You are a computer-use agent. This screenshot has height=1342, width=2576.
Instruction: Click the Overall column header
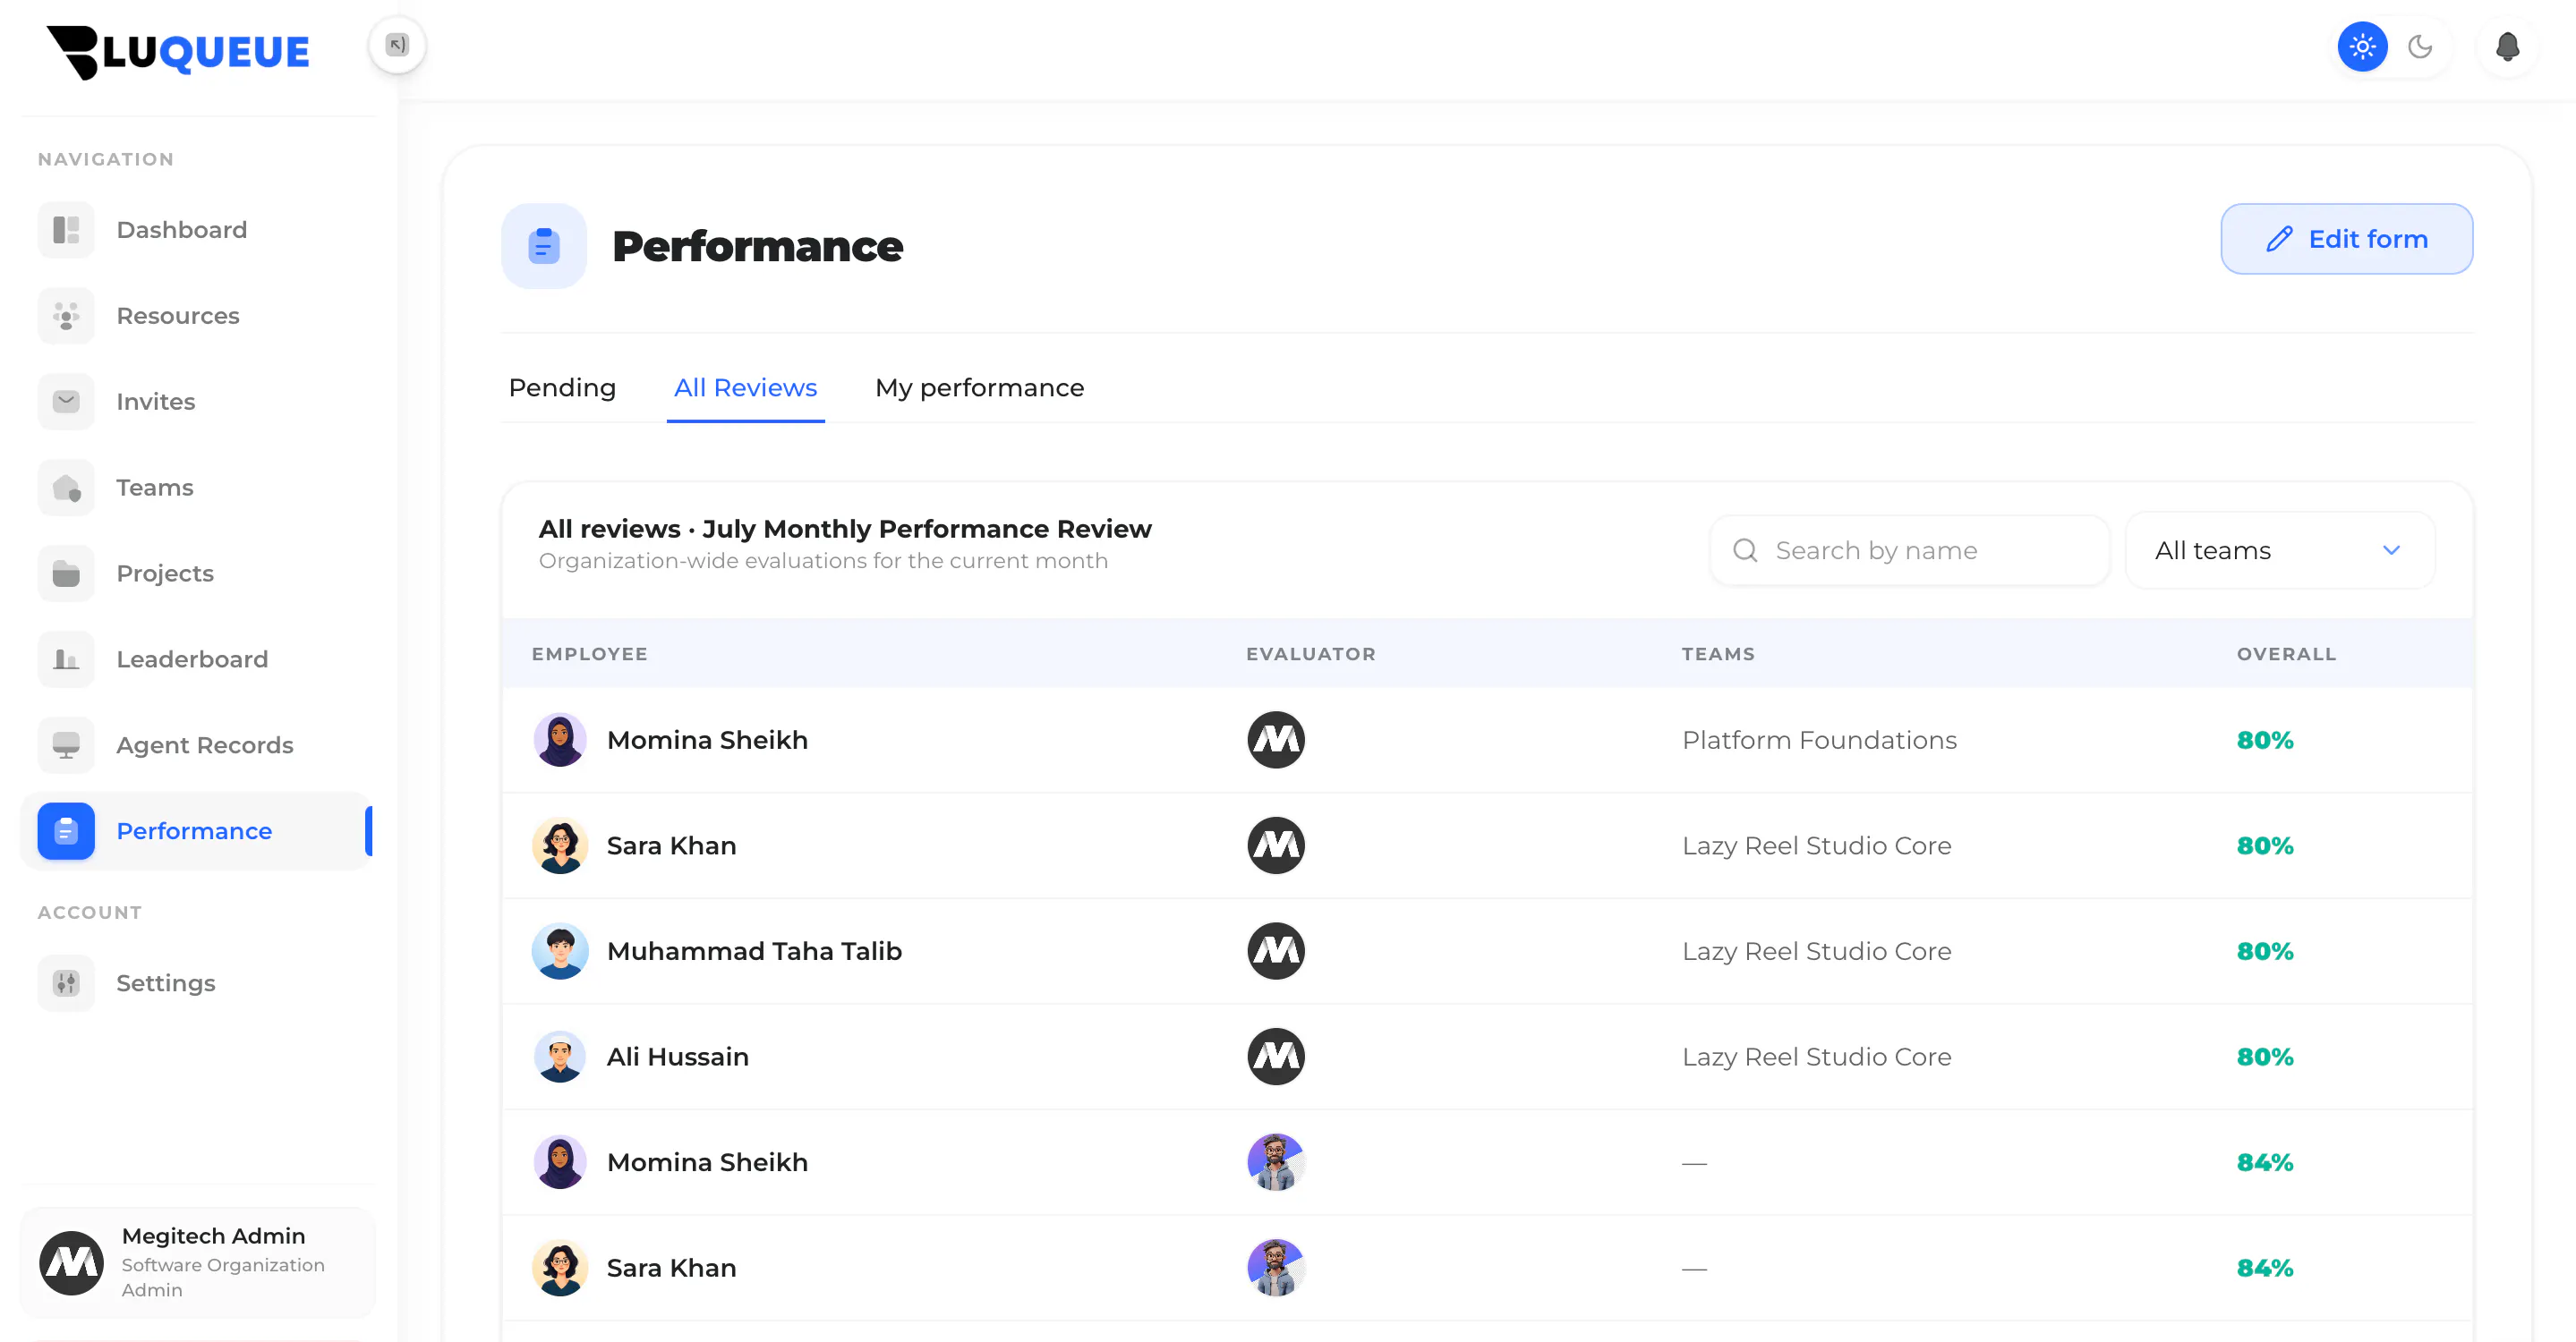(x=2286, y=653)
